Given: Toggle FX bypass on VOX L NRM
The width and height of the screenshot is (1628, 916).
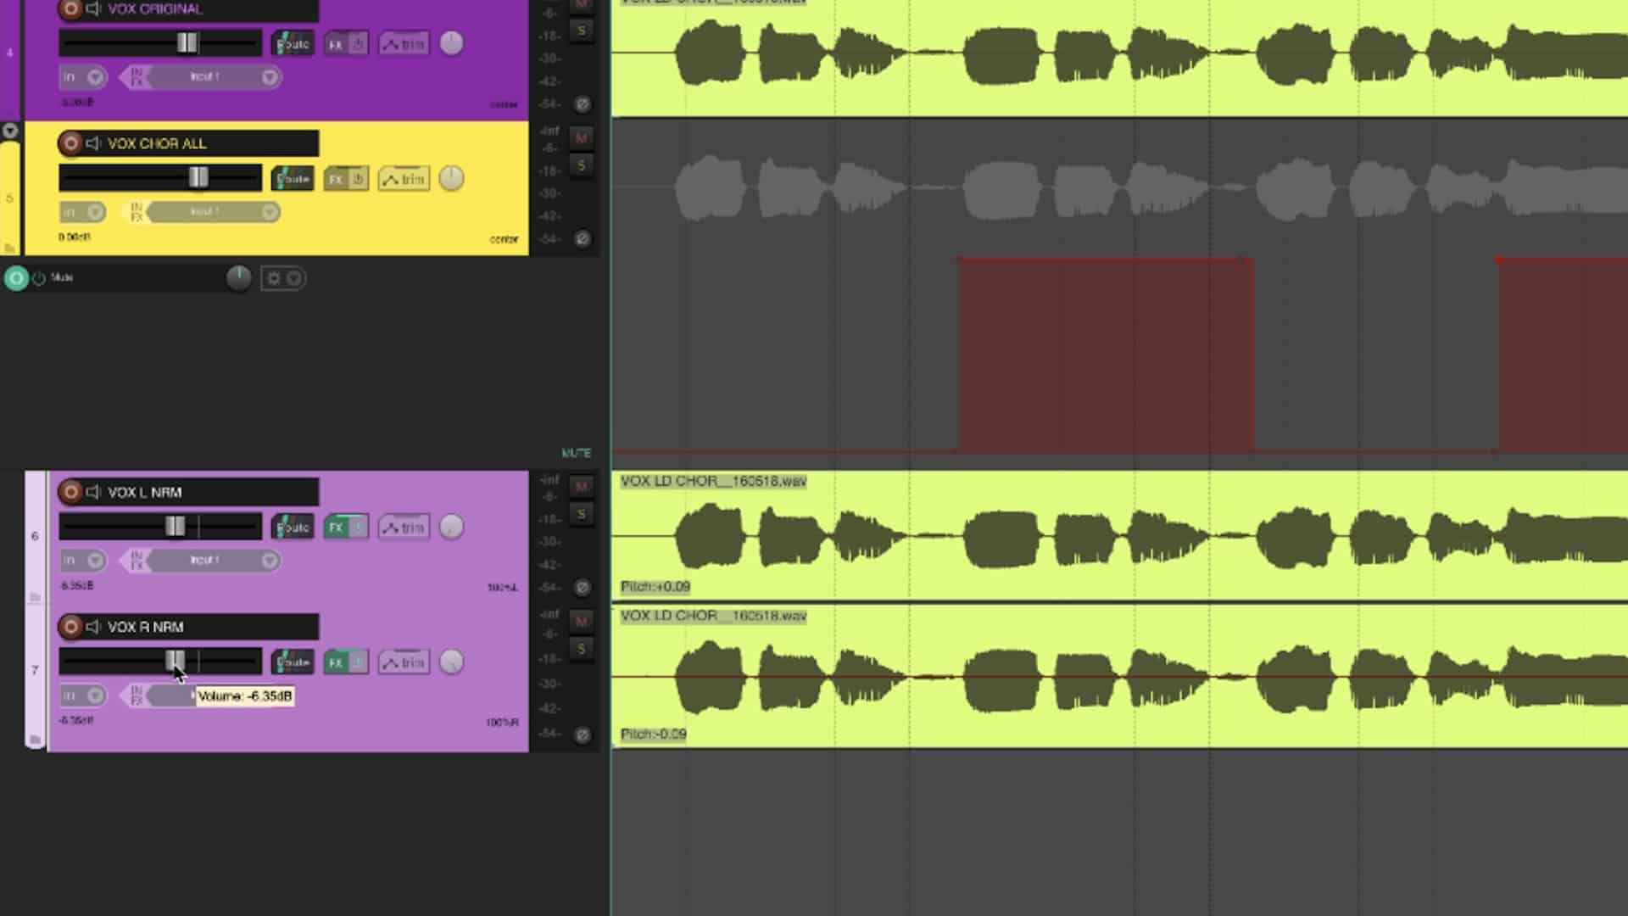Looking at the screenshot, I should (x=358, y=527).
